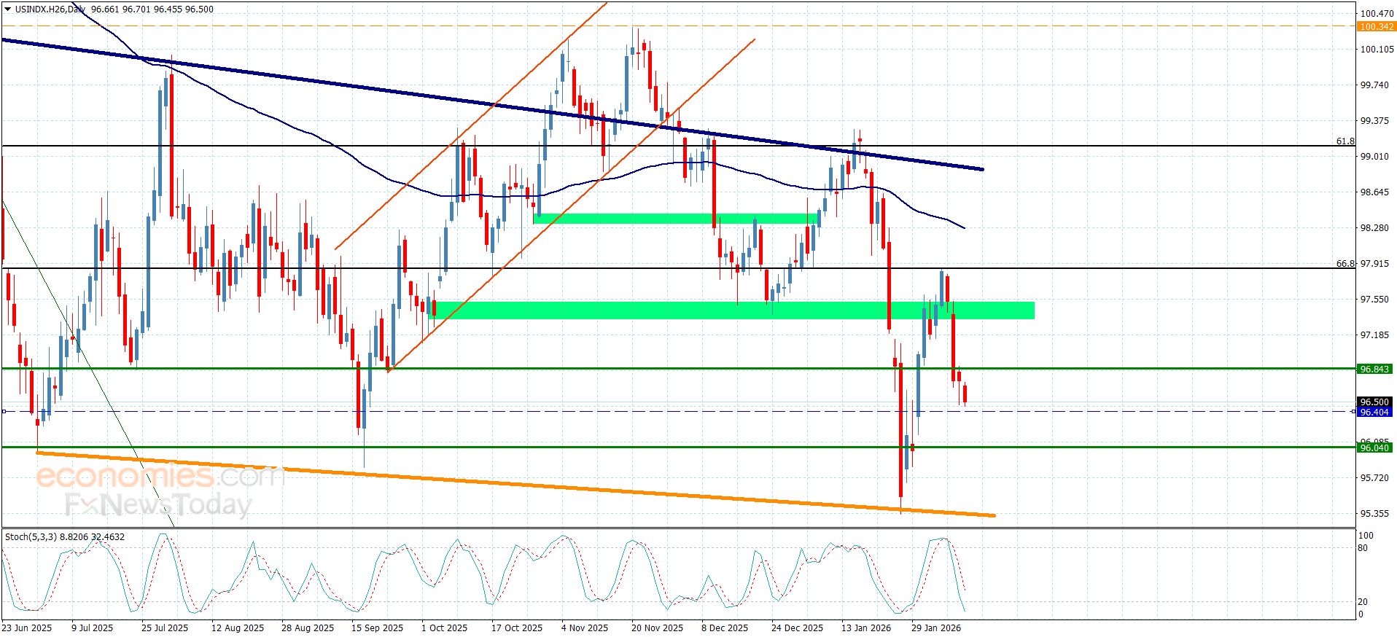Click the 12 Aug 2025 date label
The image size is (1397, 637).
pyautogui.click(x=238, y=628)
